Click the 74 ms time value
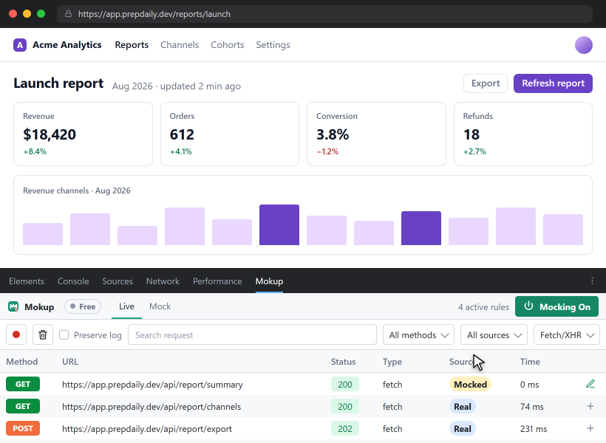 point(532,407)
